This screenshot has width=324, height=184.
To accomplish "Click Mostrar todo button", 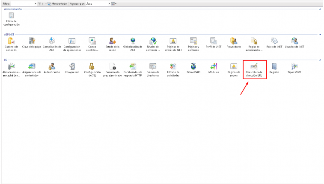I will (57, 4).
